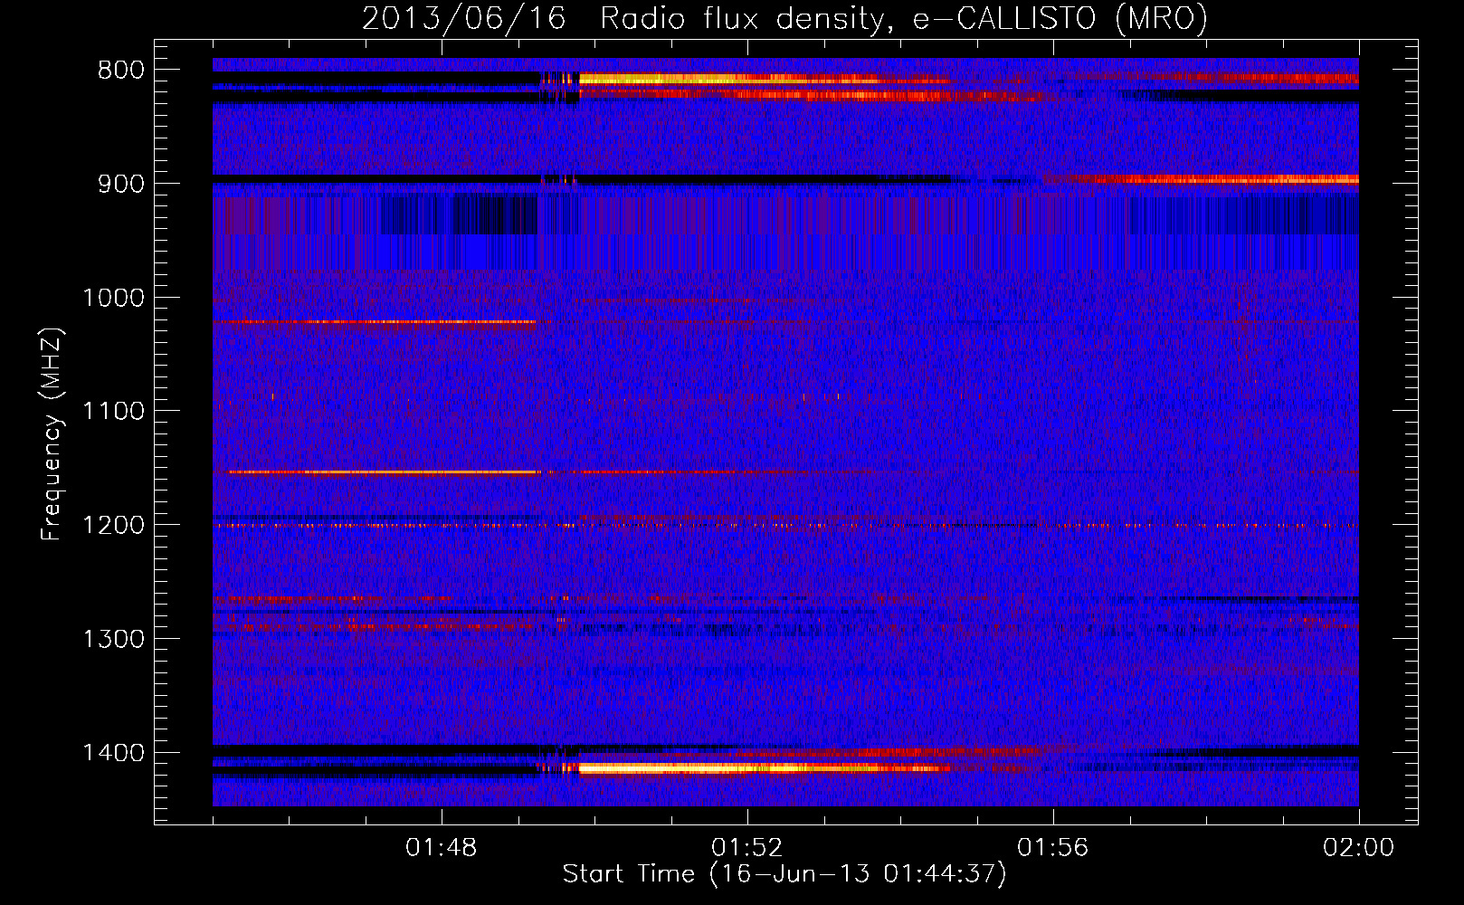Click the 01:48 time axis label
This screenshot has height=905, width=1464.
(x=442, y=848)
